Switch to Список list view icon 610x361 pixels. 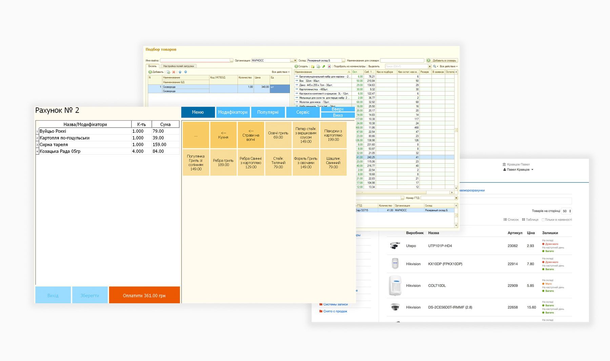pyautogui.click(x=505, y=220)
